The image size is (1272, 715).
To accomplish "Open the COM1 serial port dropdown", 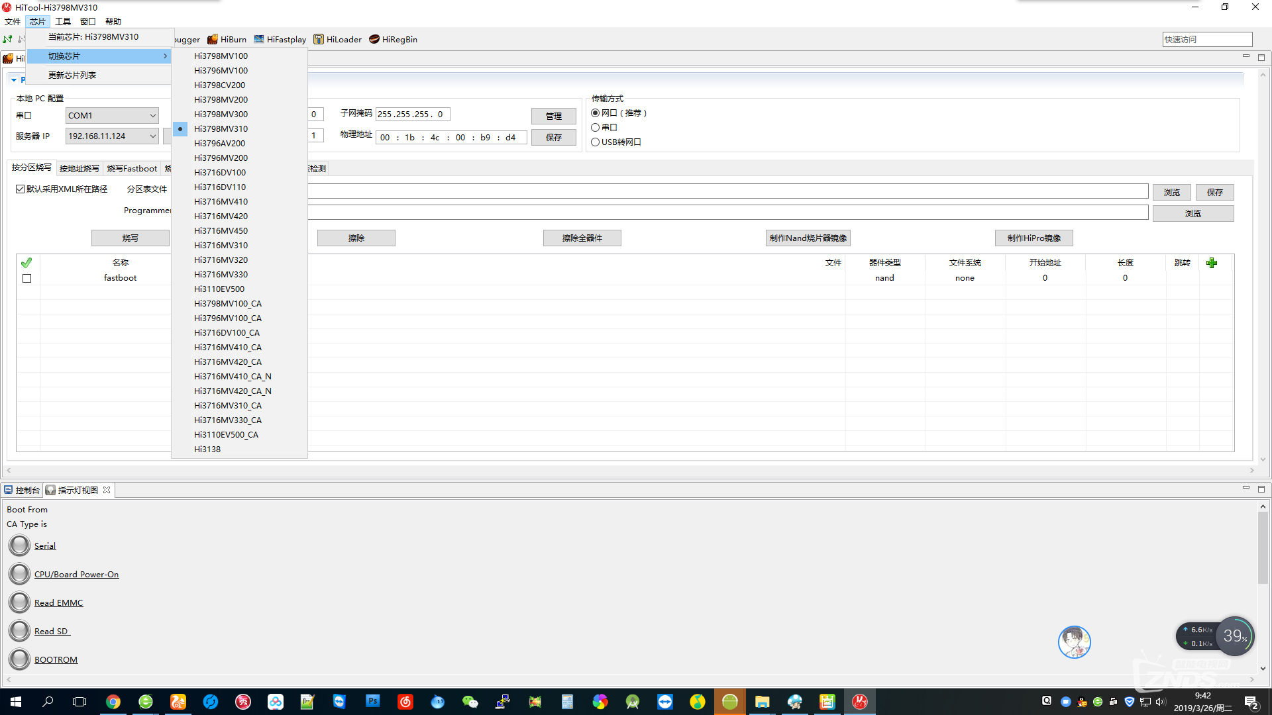I will (x=112, y=115).
